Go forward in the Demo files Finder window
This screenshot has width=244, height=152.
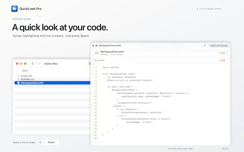click(x=39, y=64)
